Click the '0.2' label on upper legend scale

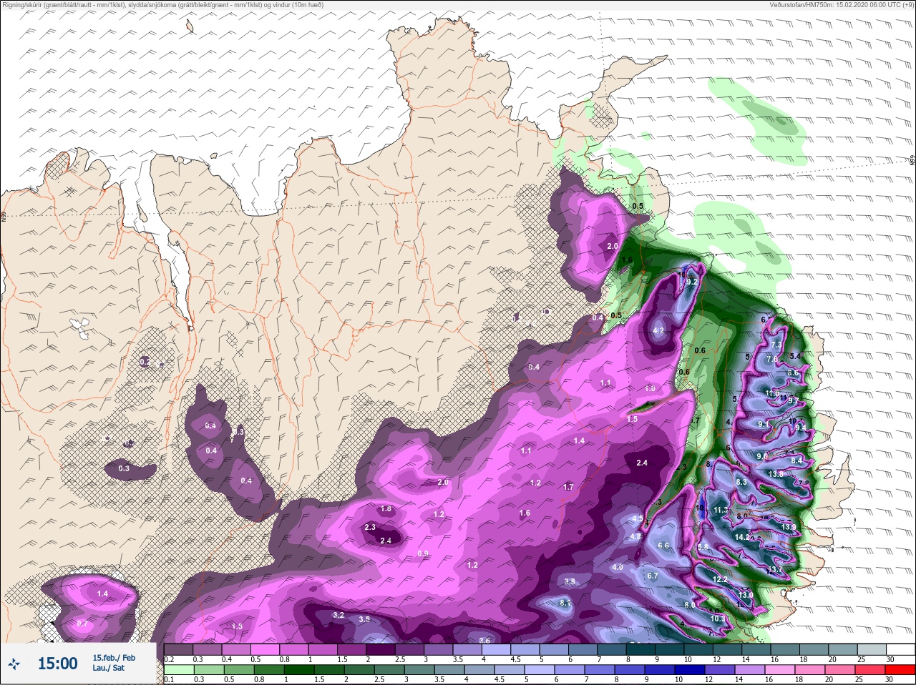[170, 659]
